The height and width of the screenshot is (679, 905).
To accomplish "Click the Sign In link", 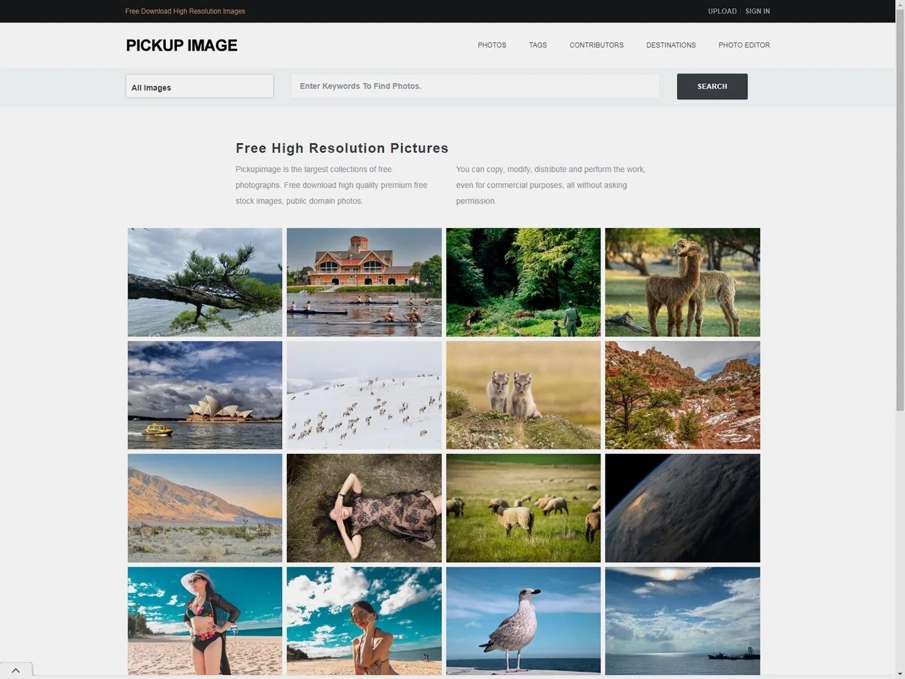I will [757, 11].
